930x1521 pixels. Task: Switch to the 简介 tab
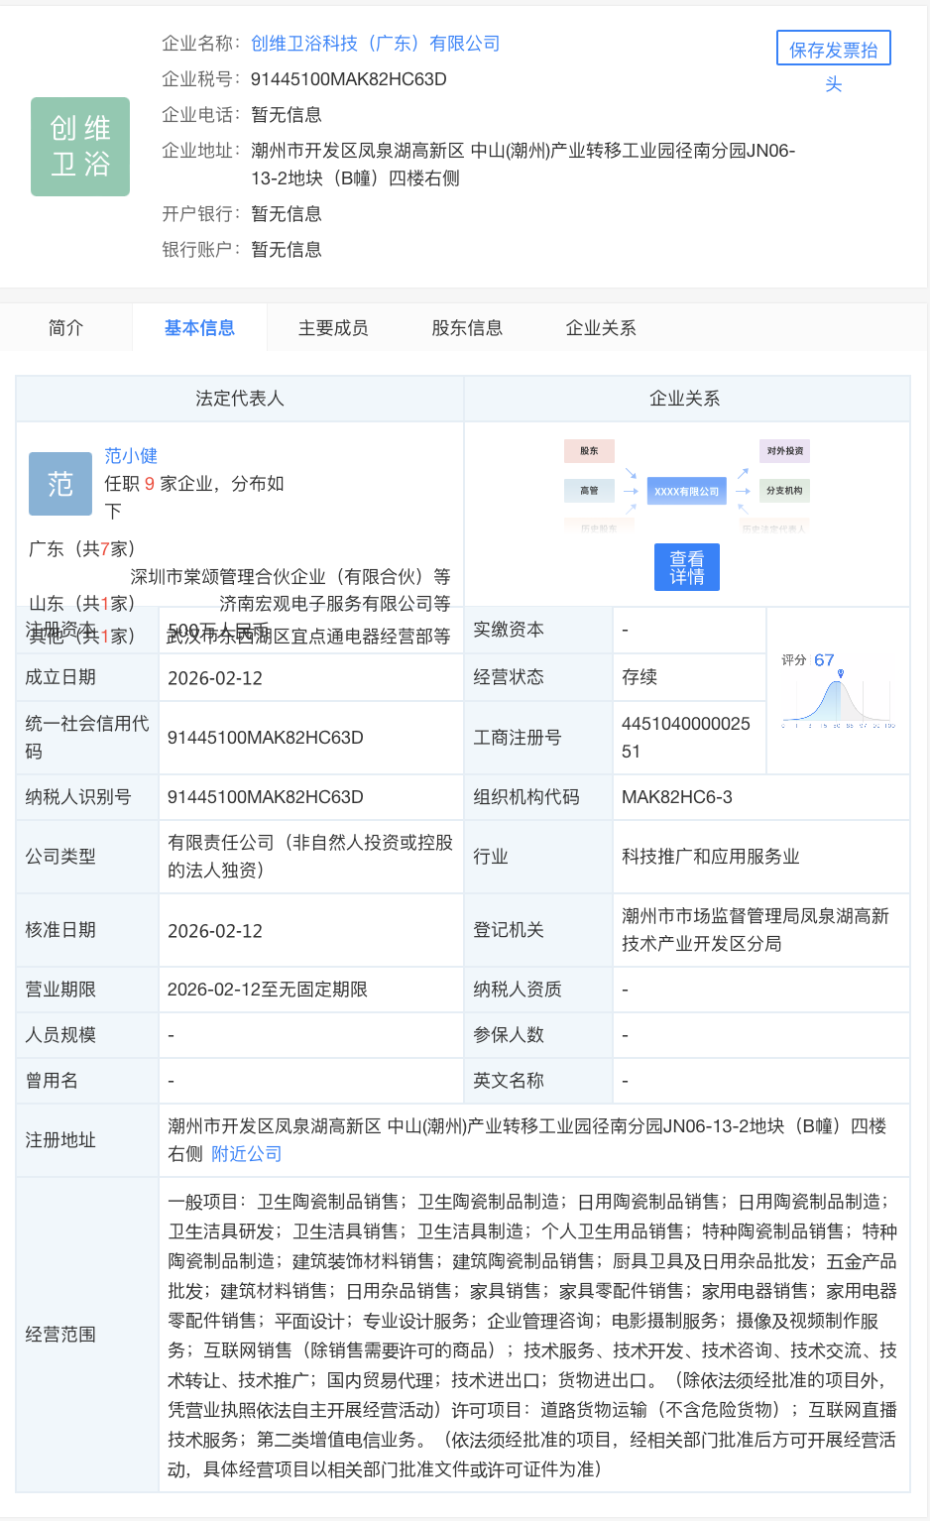[x=65, y=327]
